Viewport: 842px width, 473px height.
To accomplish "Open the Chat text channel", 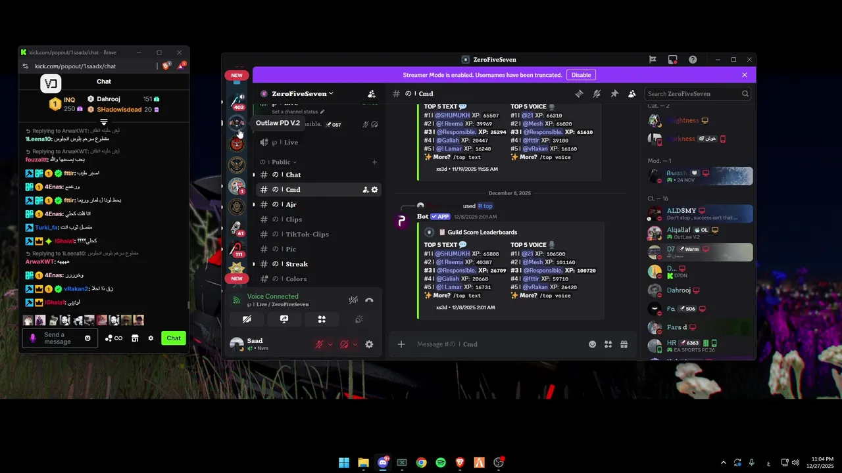I will (x=319, y=175).
